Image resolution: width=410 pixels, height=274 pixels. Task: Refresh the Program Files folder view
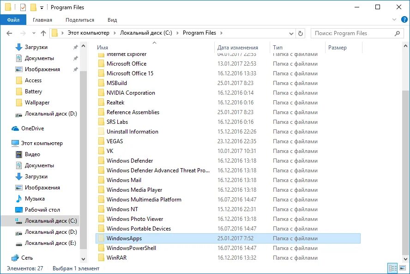click(301, 33)
